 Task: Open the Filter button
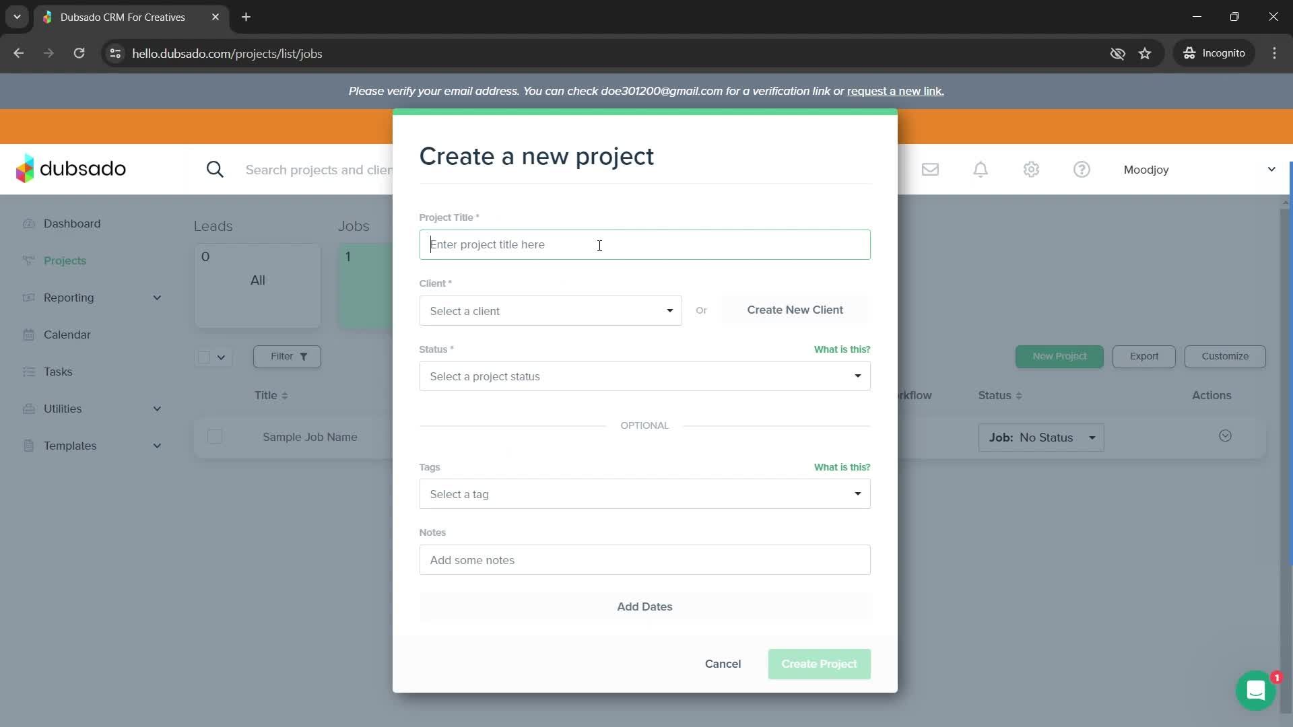(287, 356)
